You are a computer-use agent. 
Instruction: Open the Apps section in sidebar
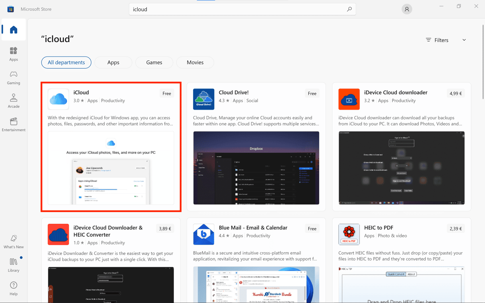click(x=14, y=54)
